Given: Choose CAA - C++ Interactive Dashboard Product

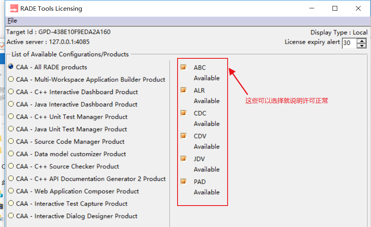Looking at the screenshot, I should (11, 92).
